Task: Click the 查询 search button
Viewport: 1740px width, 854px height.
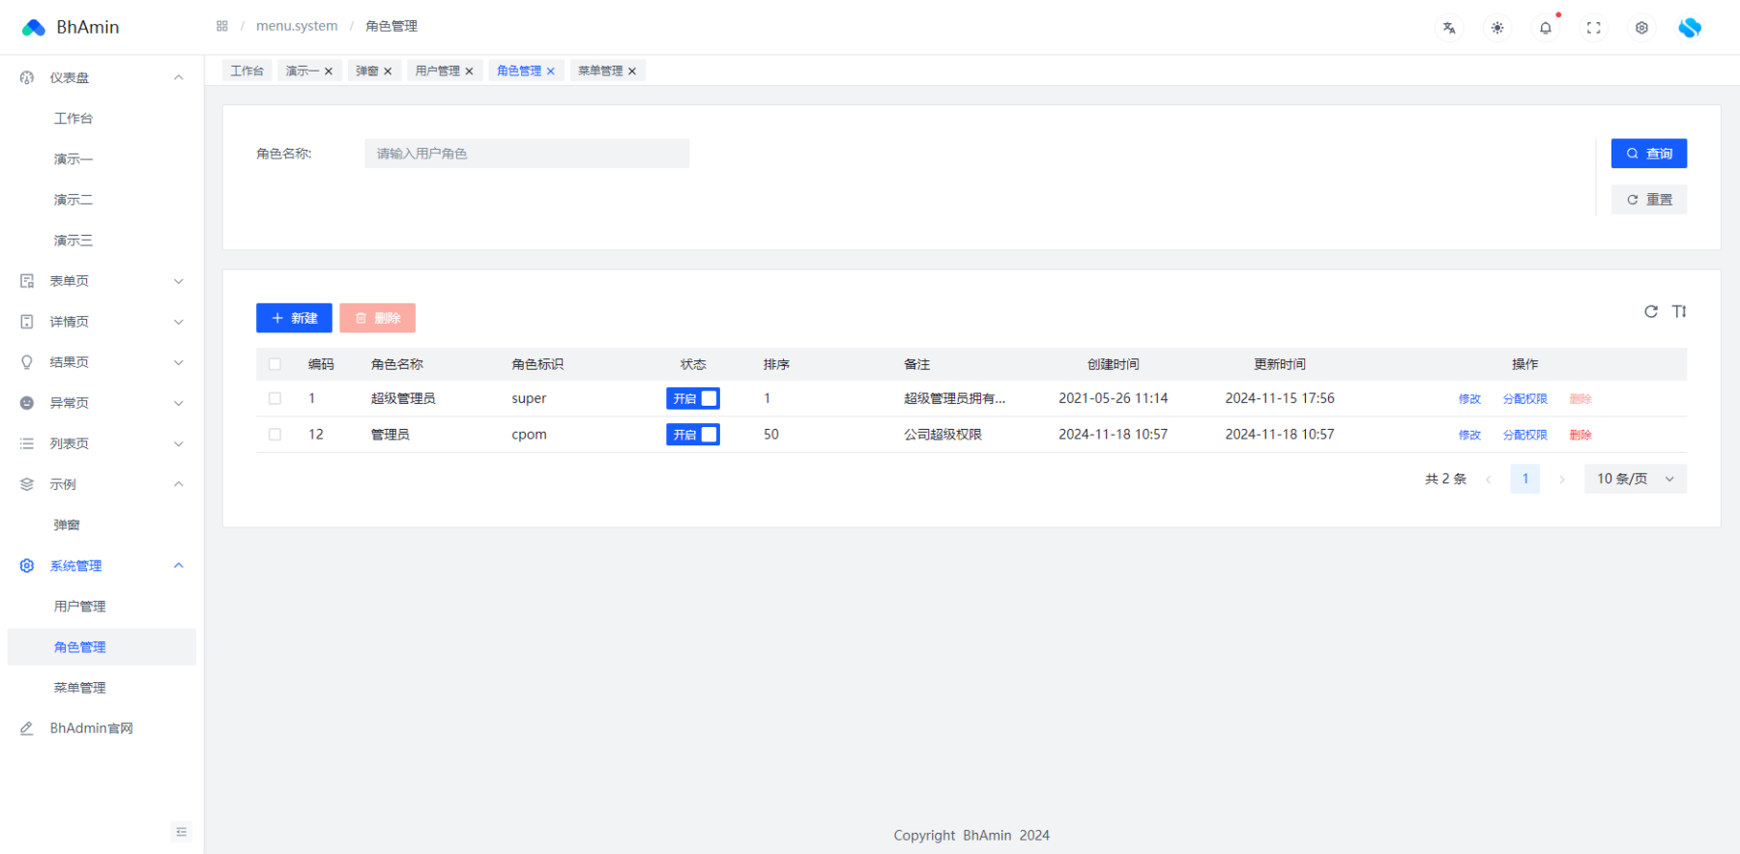Action: (1649, 154)
